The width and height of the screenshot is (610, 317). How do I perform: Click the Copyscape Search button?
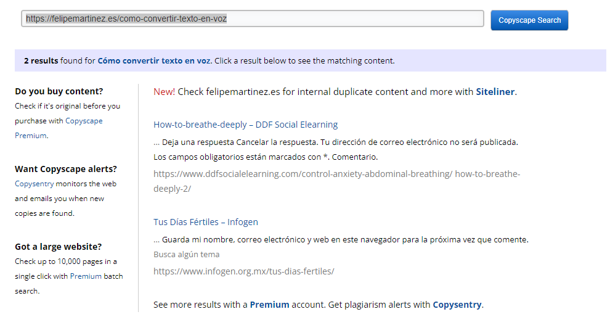pyautogui.click(x=529, y=20)
